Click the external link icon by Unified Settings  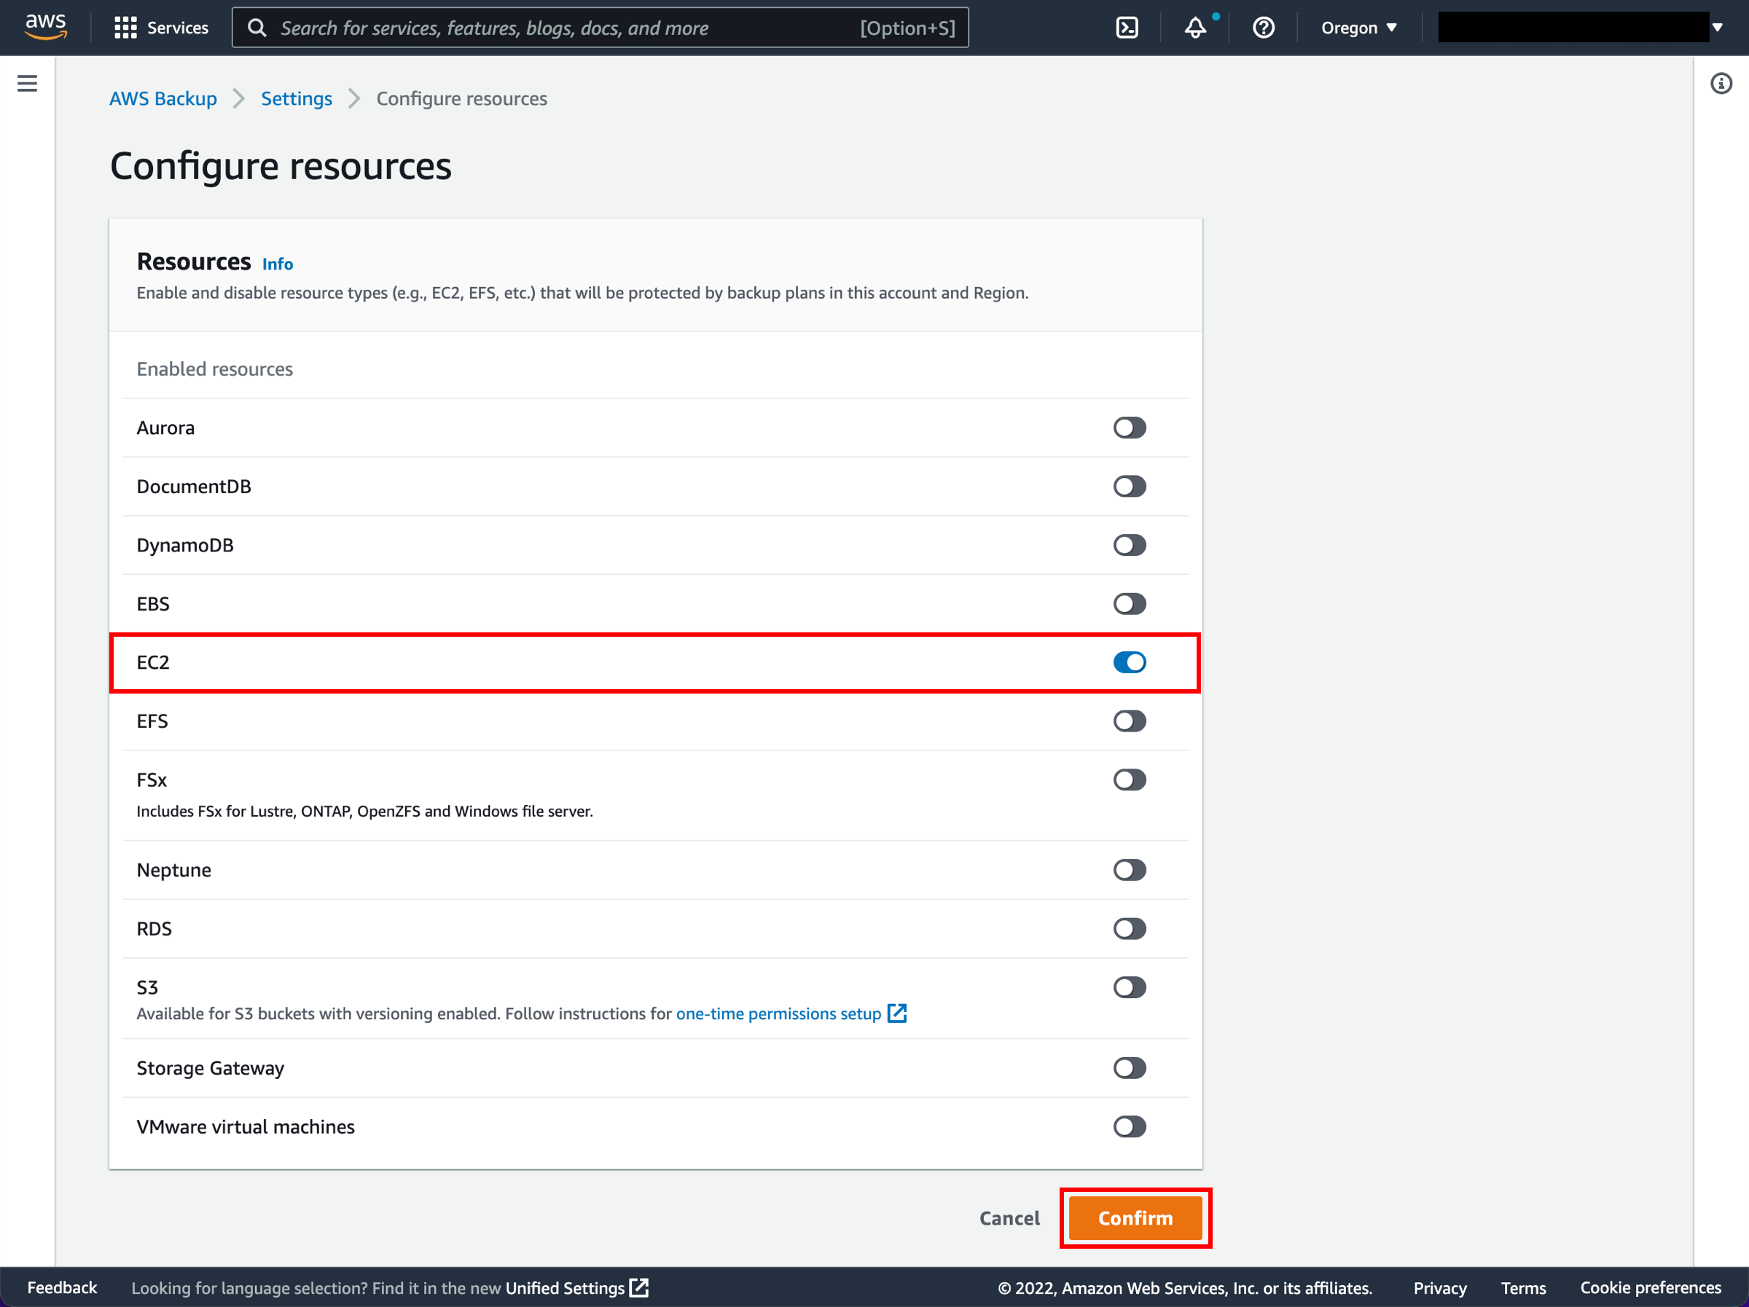(x=639, y=1287)
